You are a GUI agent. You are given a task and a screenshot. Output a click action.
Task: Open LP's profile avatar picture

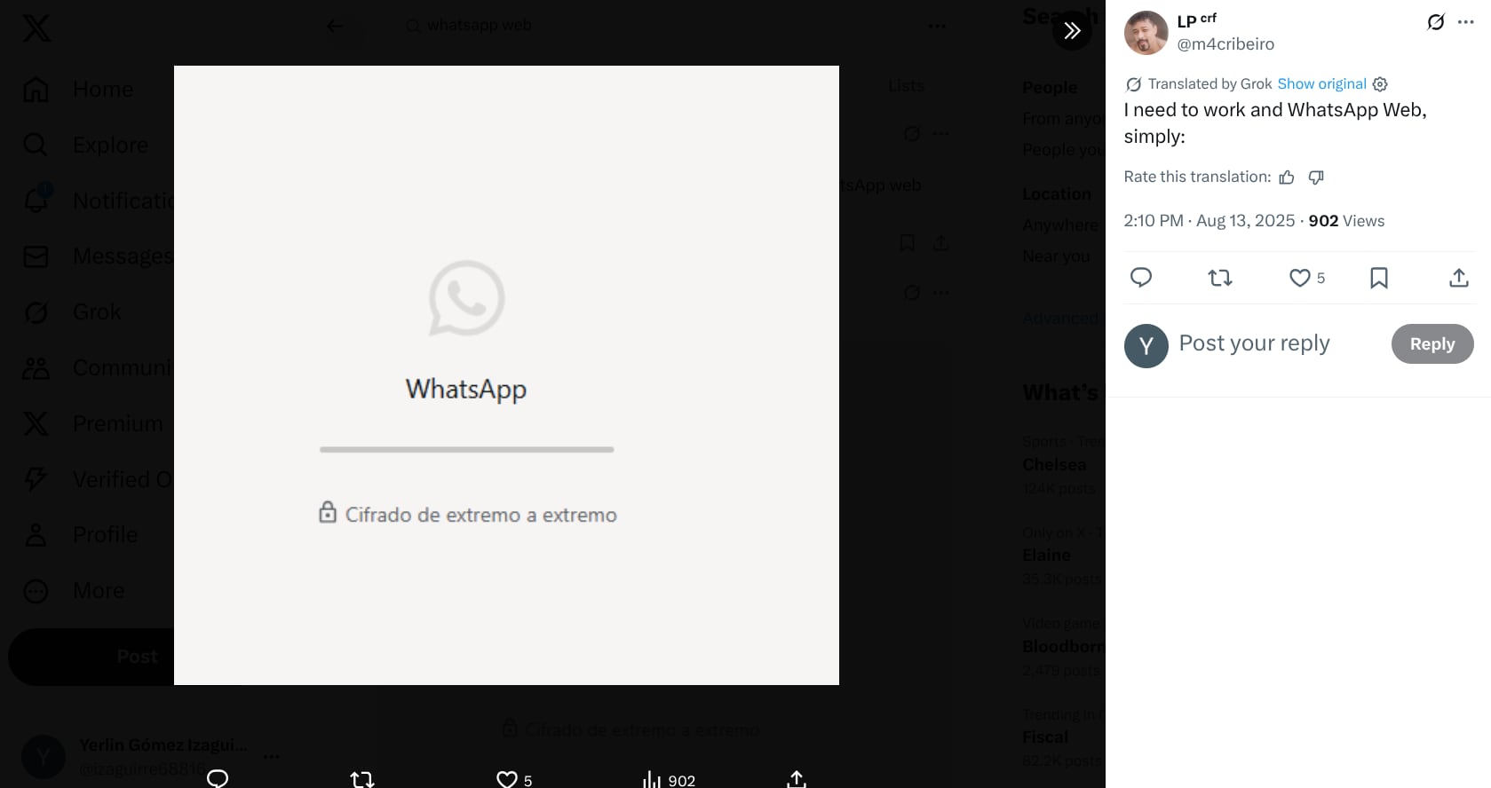pyautogui.click(x=1146, y=33)
